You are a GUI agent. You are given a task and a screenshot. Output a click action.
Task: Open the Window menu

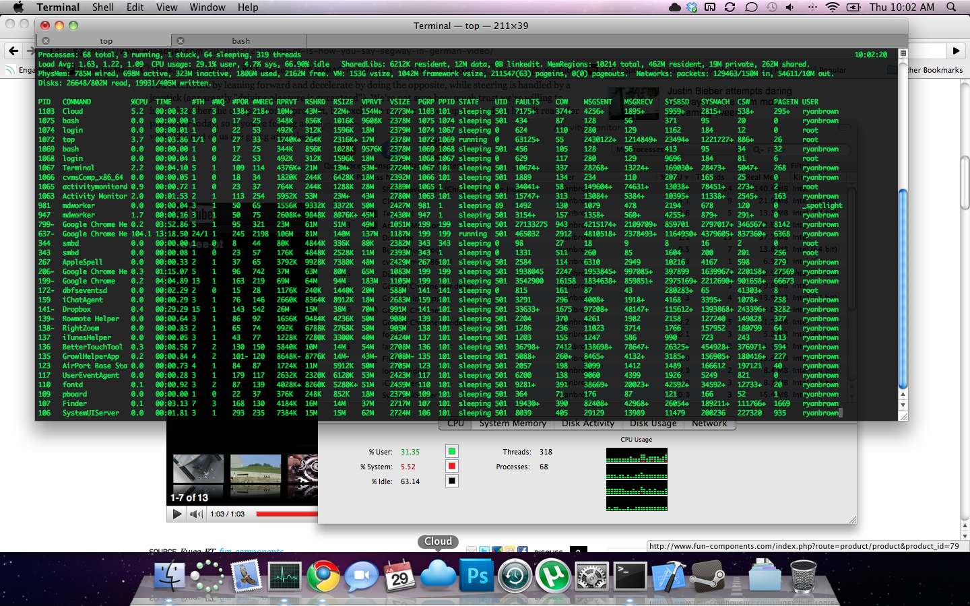tap(207, 7)
